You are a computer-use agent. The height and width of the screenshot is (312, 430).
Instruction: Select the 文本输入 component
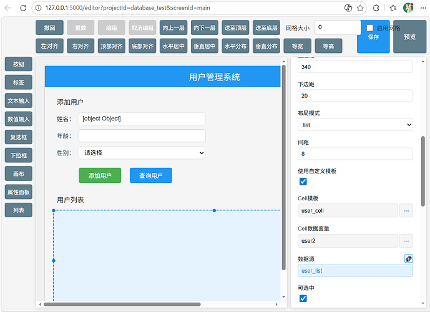pyautogui.click(x=19, y=100)
